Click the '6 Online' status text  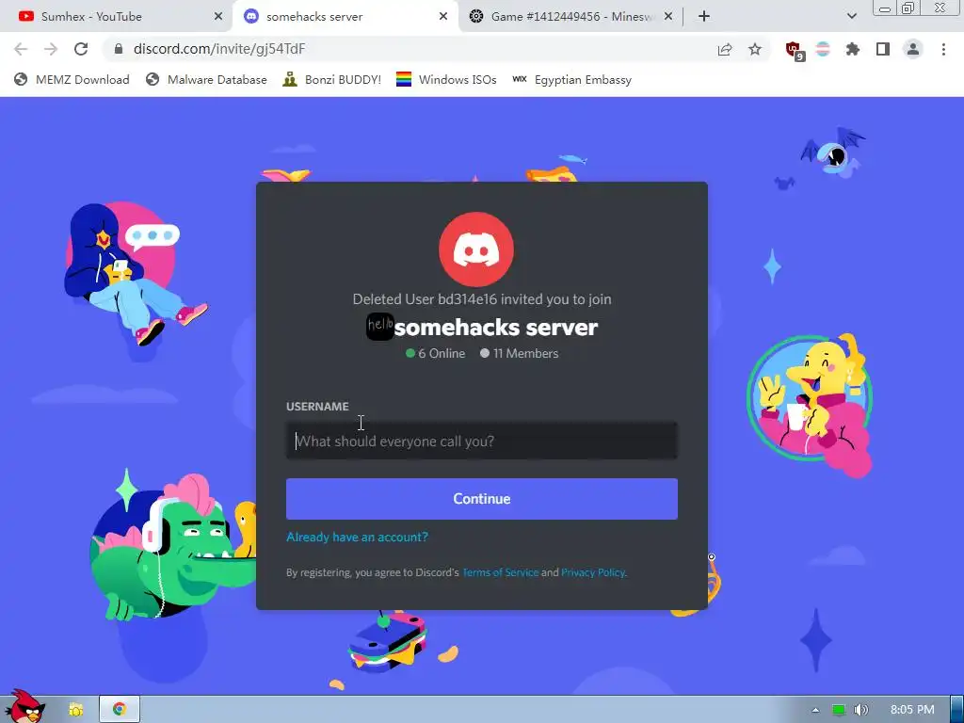[442, 354]
